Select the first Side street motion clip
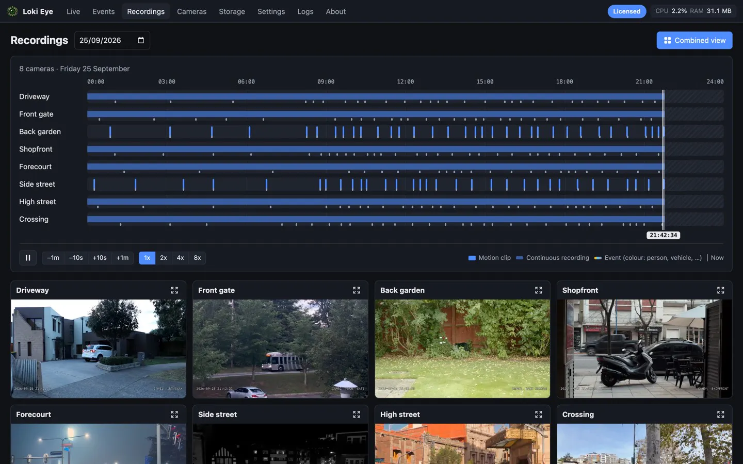743x464 pixels. [94, 185]
